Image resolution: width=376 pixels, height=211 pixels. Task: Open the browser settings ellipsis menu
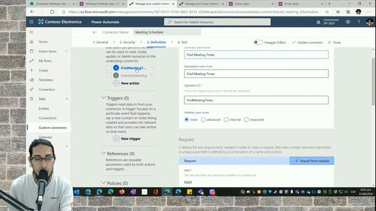tap(369, 12)
